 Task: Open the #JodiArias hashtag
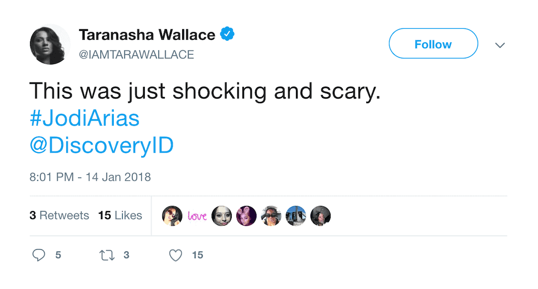point(85,119)
